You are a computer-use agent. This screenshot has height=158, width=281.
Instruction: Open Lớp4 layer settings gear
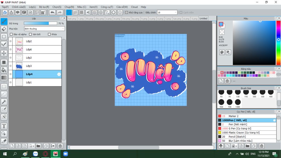coord(59,74)
